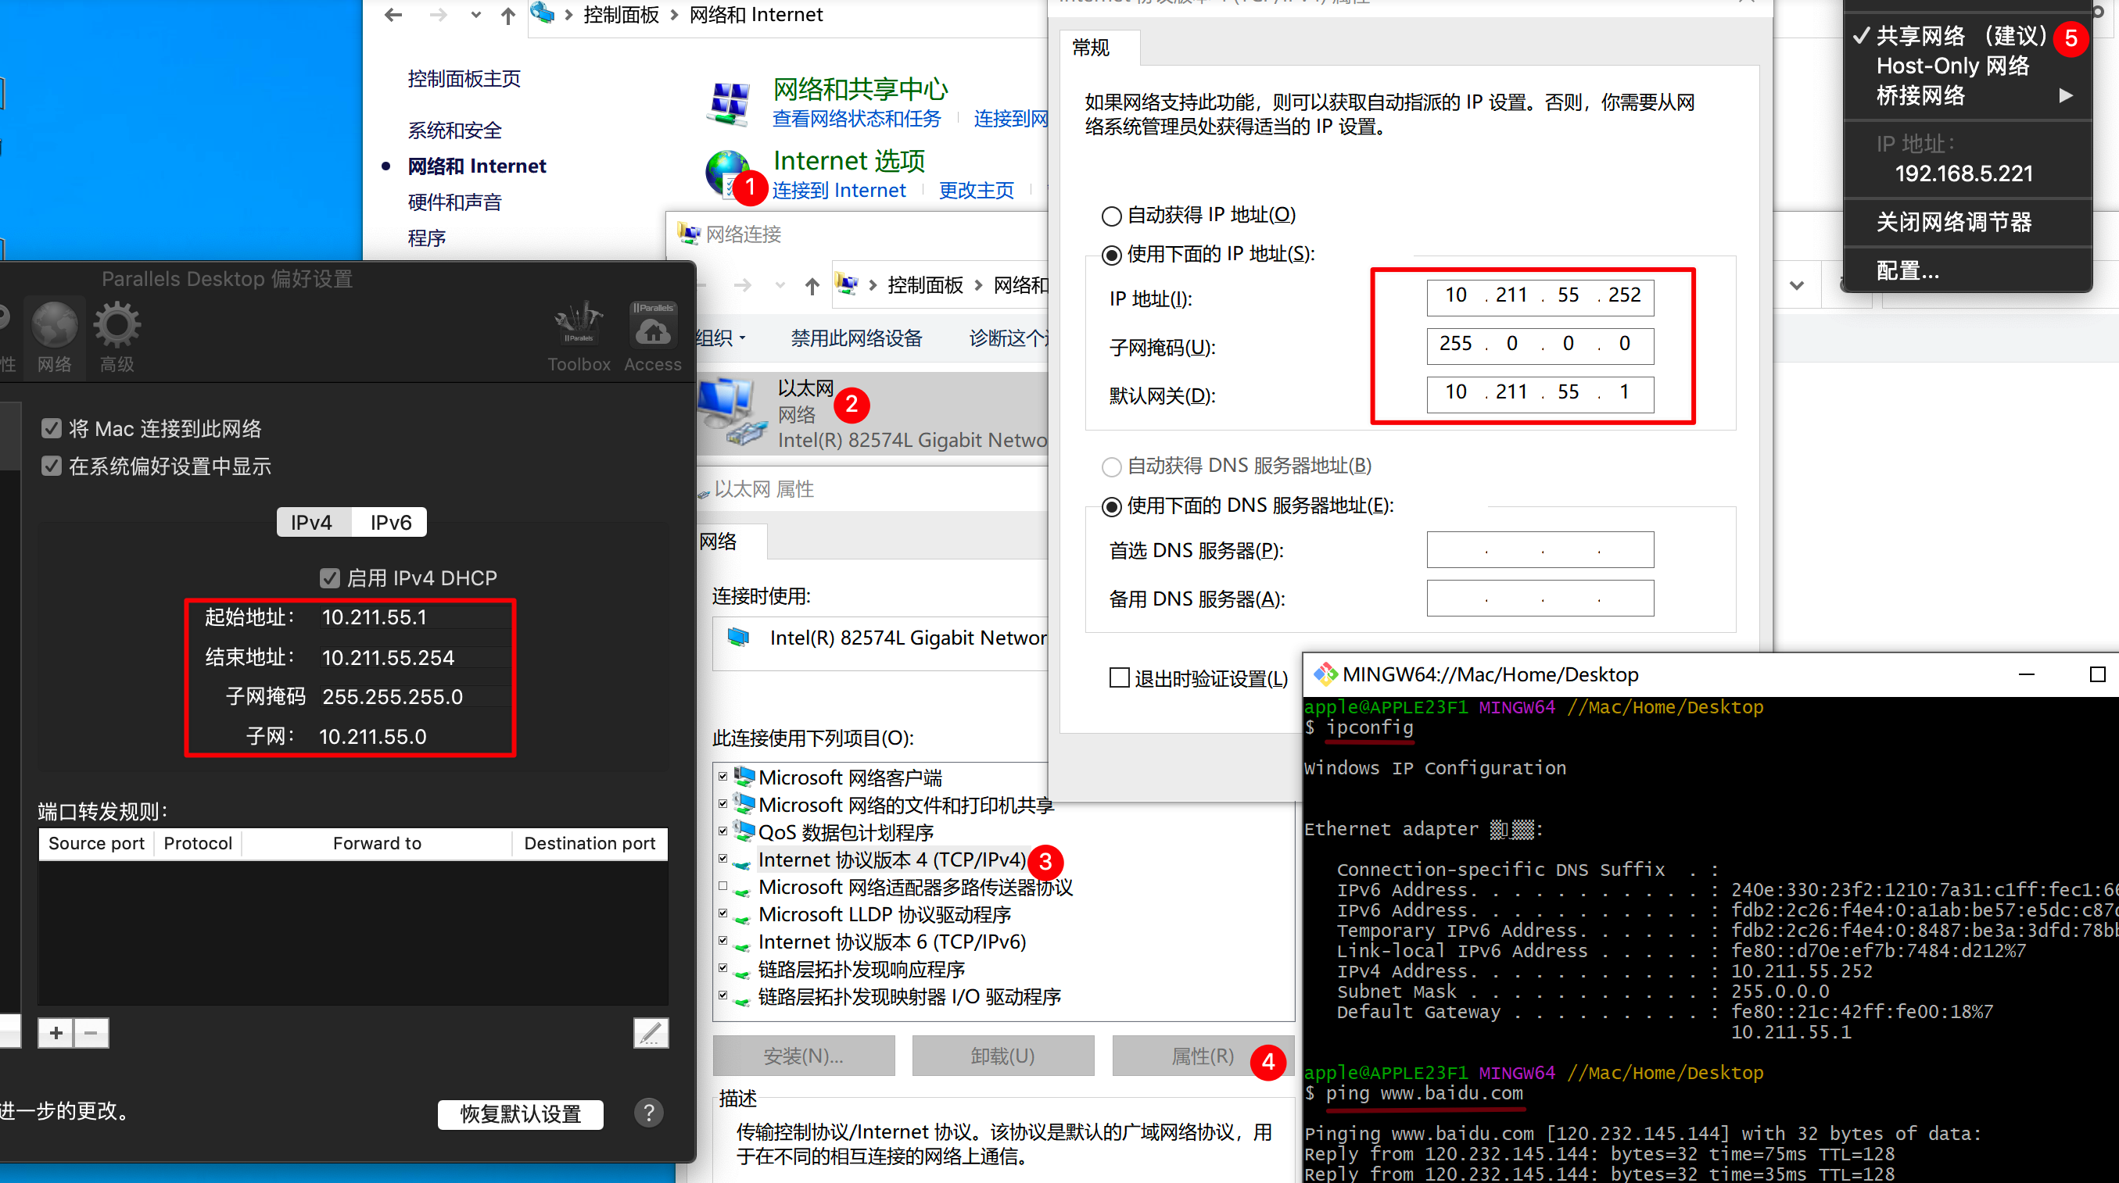Toggle connect Mac to this network checkbox
The width and height of the screenshot is (2119, 1183).
click(x=51, y=428)
